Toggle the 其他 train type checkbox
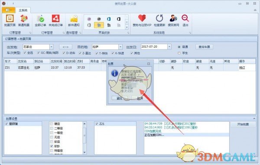 pyautogui.click(x=132, y=53)
